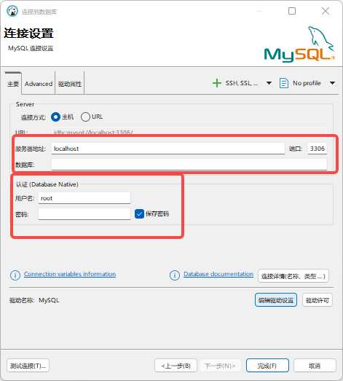Open Connection variables information link
The width and height of the screenshot is (343, 381).
click(x=70, y=274)
